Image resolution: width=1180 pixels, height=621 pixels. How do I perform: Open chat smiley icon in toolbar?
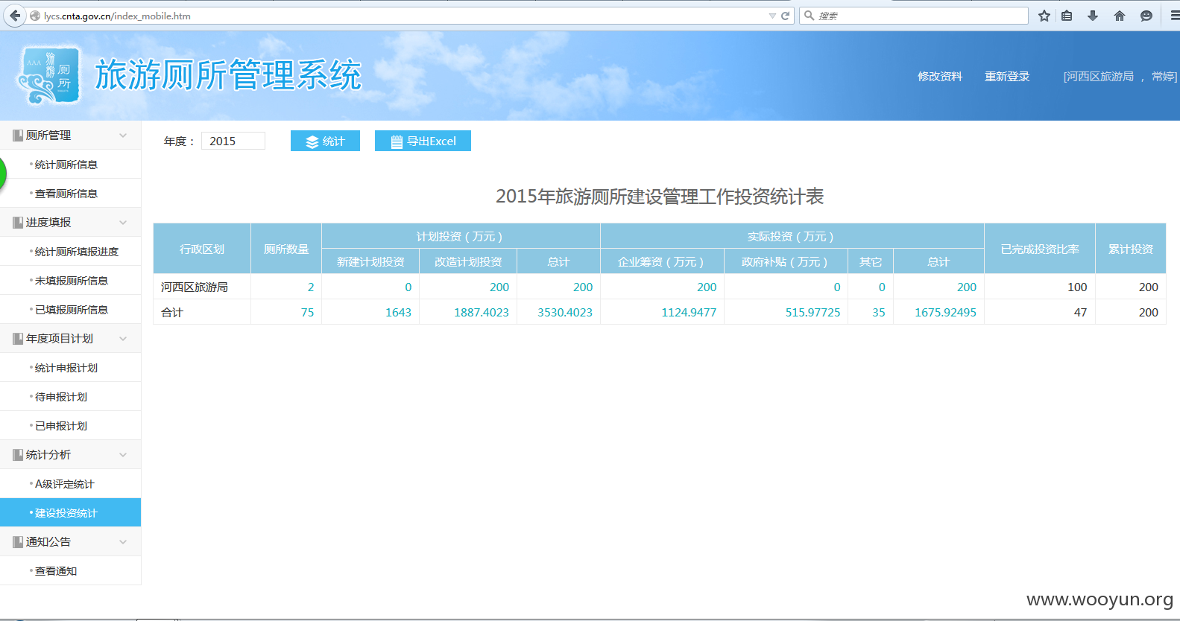click(1146, 16)
